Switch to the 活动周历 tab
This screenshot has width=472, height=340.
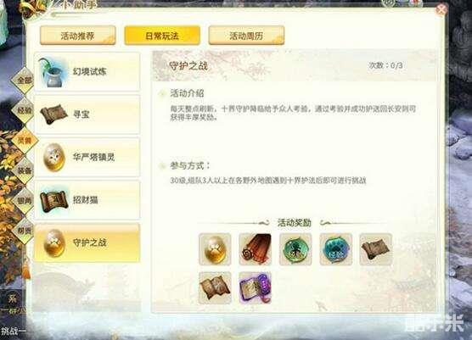click(x=246, y=36)
